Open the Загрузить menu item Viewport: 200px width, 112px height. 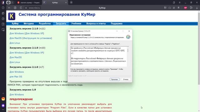coord(61,24)
